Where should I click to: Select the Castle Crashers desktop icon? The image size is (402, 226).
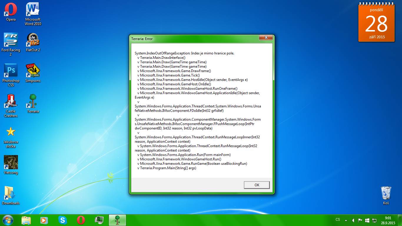pos(11,106)
